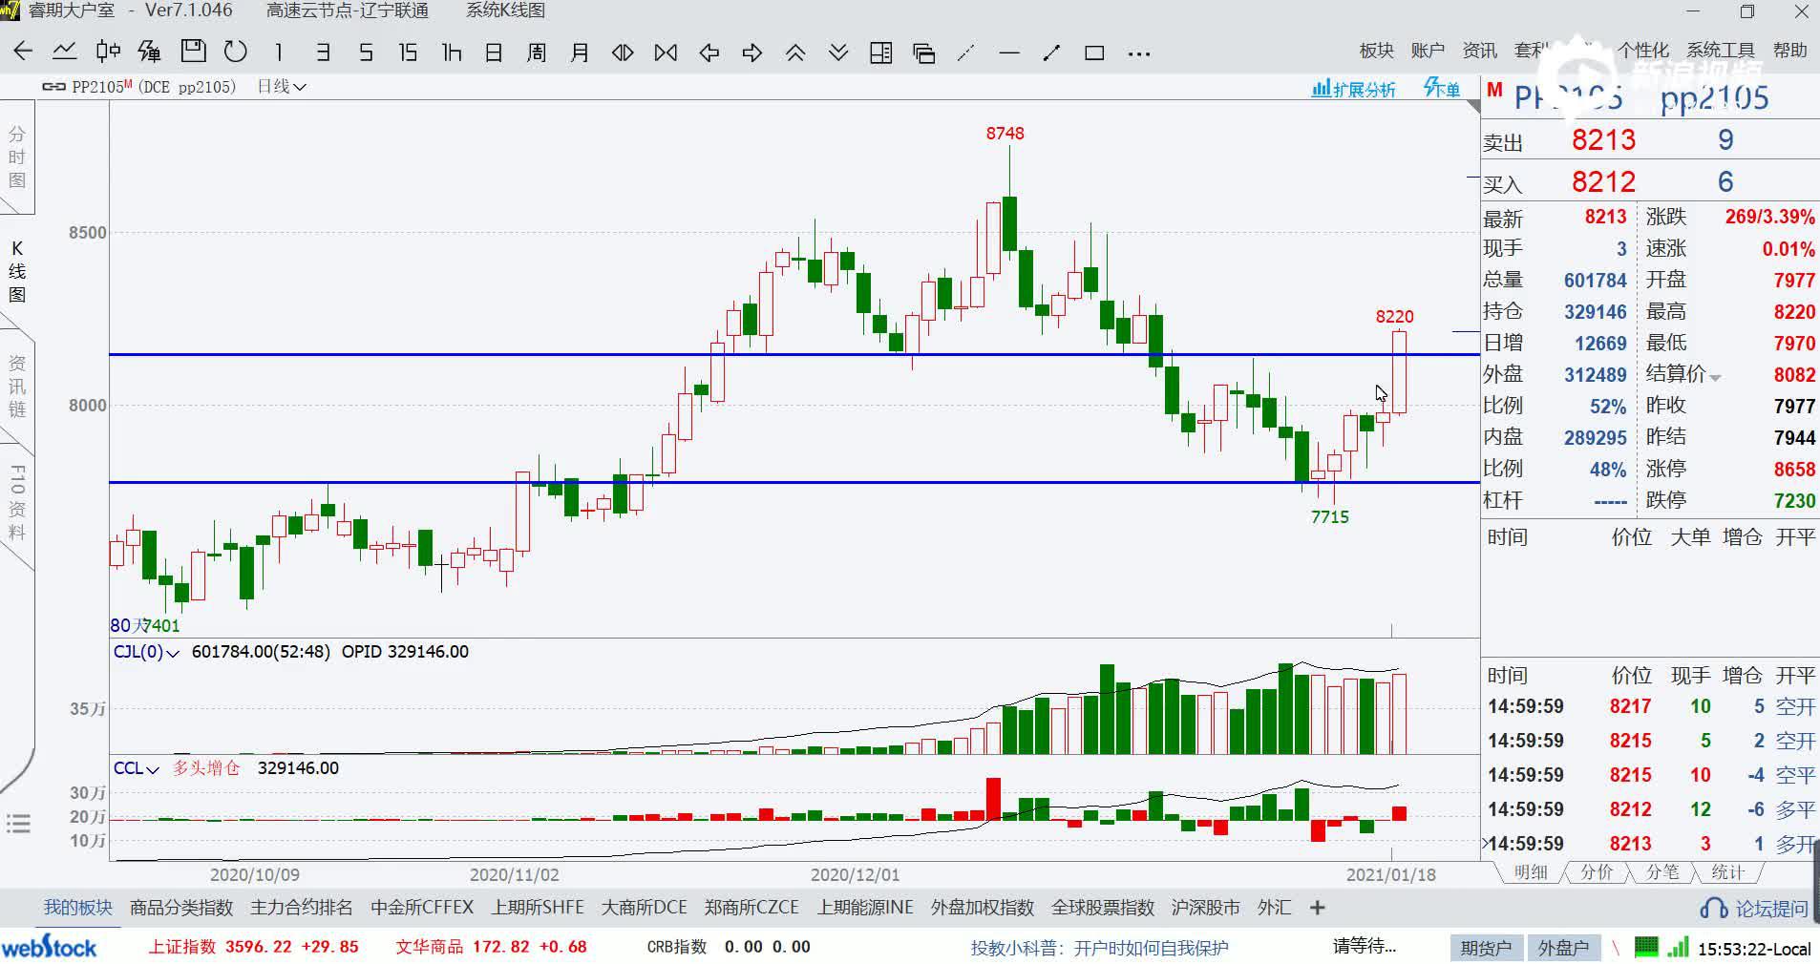Click the 外盘户 button
The height and width of the screenshot is (964, 1820).
pyautogui.click(x=1563, y=948)
